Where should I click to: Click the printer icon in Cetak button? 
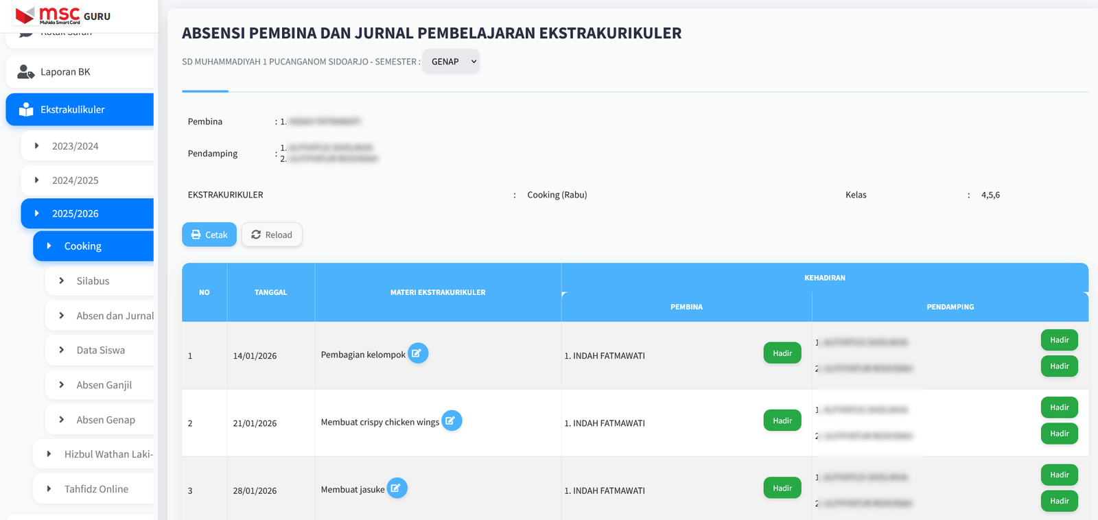point(196,235)
